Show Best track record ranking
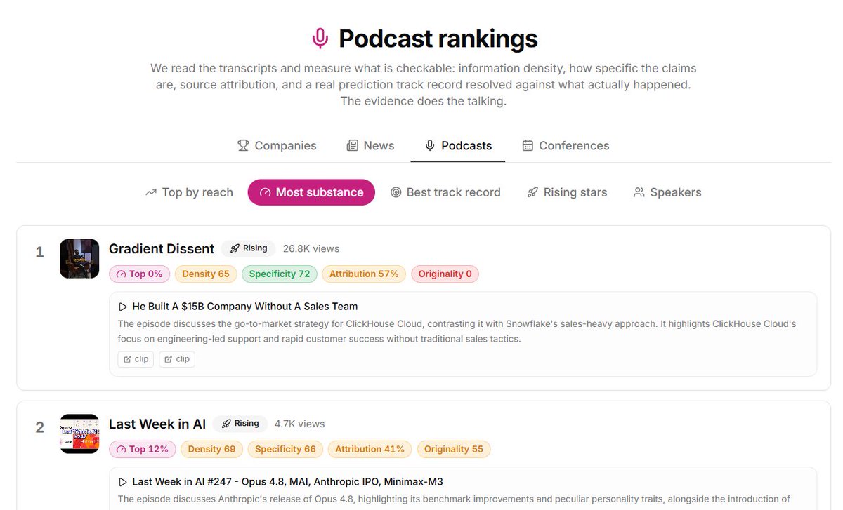843x510 pixels. click(445, 192)
